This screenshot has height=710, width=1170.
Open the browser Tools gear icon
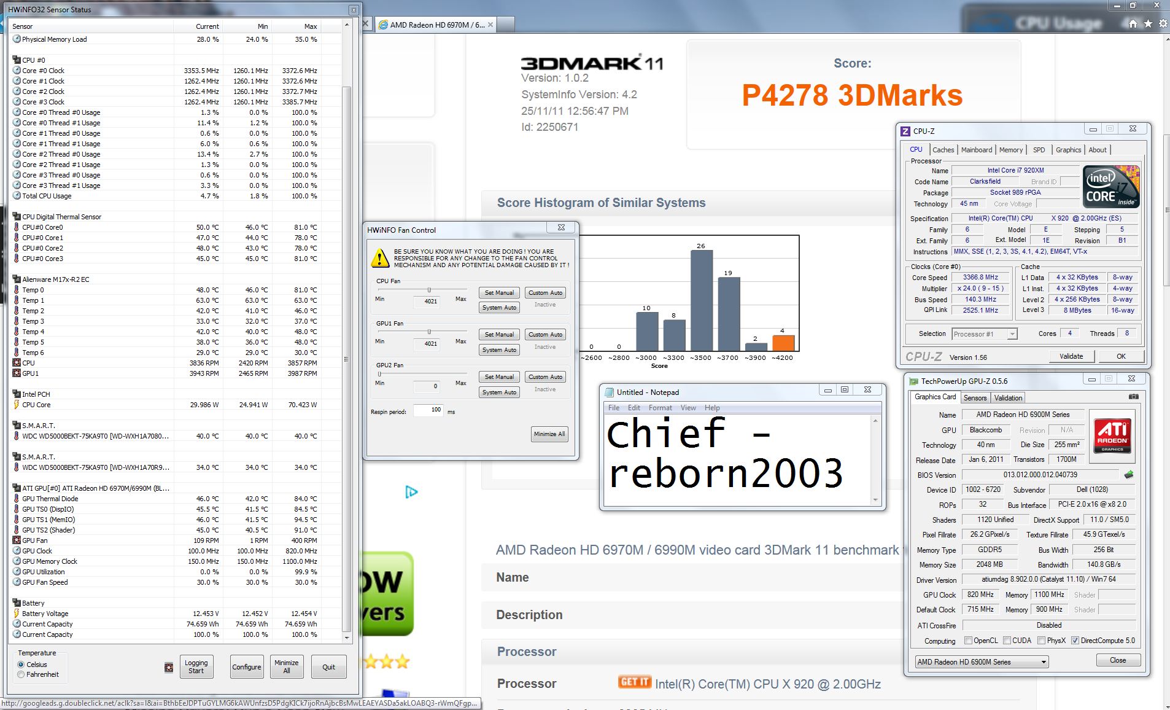coord(1163,24)
